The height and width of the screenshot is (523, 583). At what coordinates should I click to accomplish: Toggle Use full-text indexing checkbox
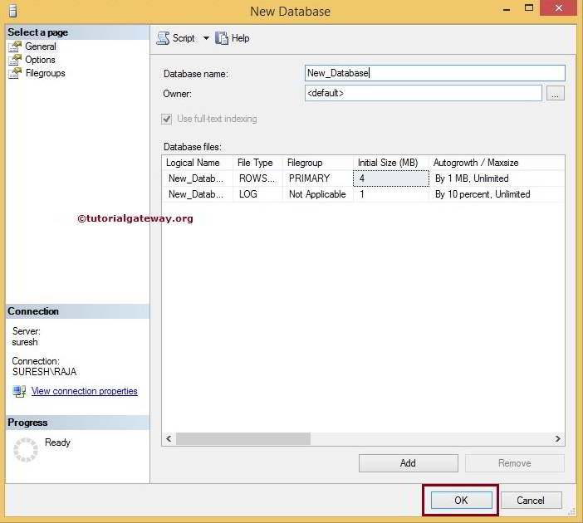pyautogui.click(x=167, y=119)
